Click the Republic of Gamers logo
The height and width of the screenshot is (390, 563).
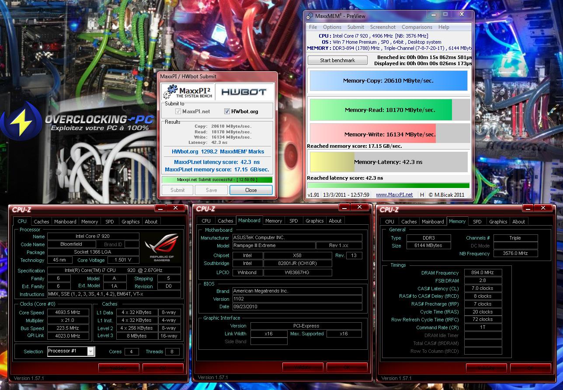(x=163, y=247)
